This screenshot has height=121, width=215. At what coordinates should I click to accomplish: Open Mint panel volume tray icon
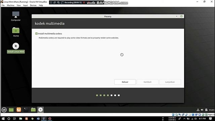(202, 110)
